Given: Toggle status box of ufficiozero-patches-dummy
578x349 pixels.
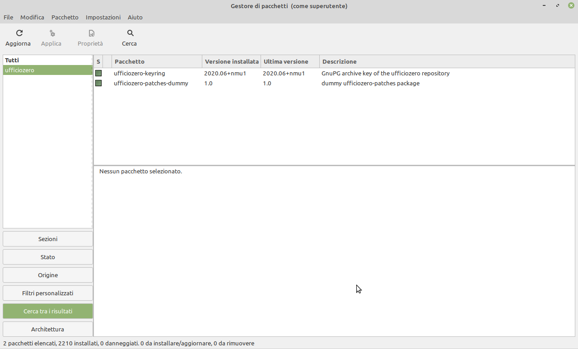Looking at the screenshot, I should [x=98, y=83].
